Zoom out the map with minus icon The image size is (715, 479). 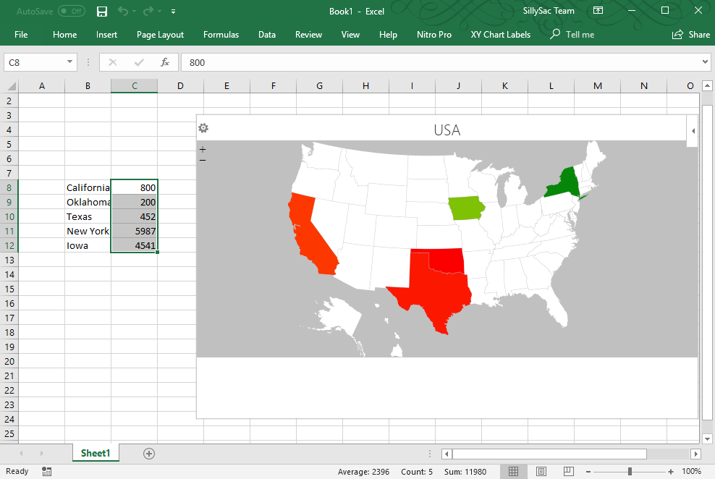pyautogui.click(x=203, y=160)
